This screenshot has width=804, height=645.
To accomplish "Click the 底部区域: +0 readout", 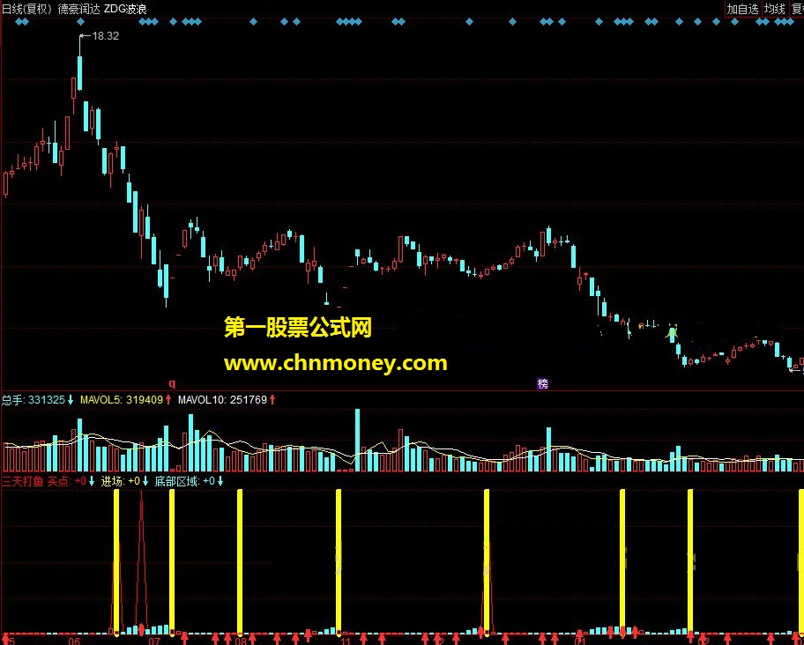I will click(184, 481).
